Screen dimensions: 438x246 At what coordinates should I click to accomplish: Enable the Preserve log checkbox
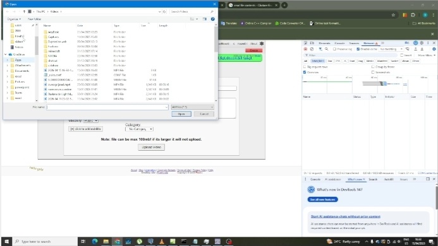click(334, 49)
